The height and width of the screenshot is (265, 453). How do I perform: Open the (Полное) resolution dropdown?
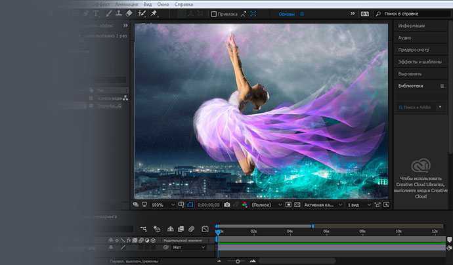click(267, 205)
